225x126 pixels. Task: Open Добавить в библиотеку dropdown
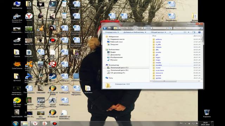[x=135, y=32]
